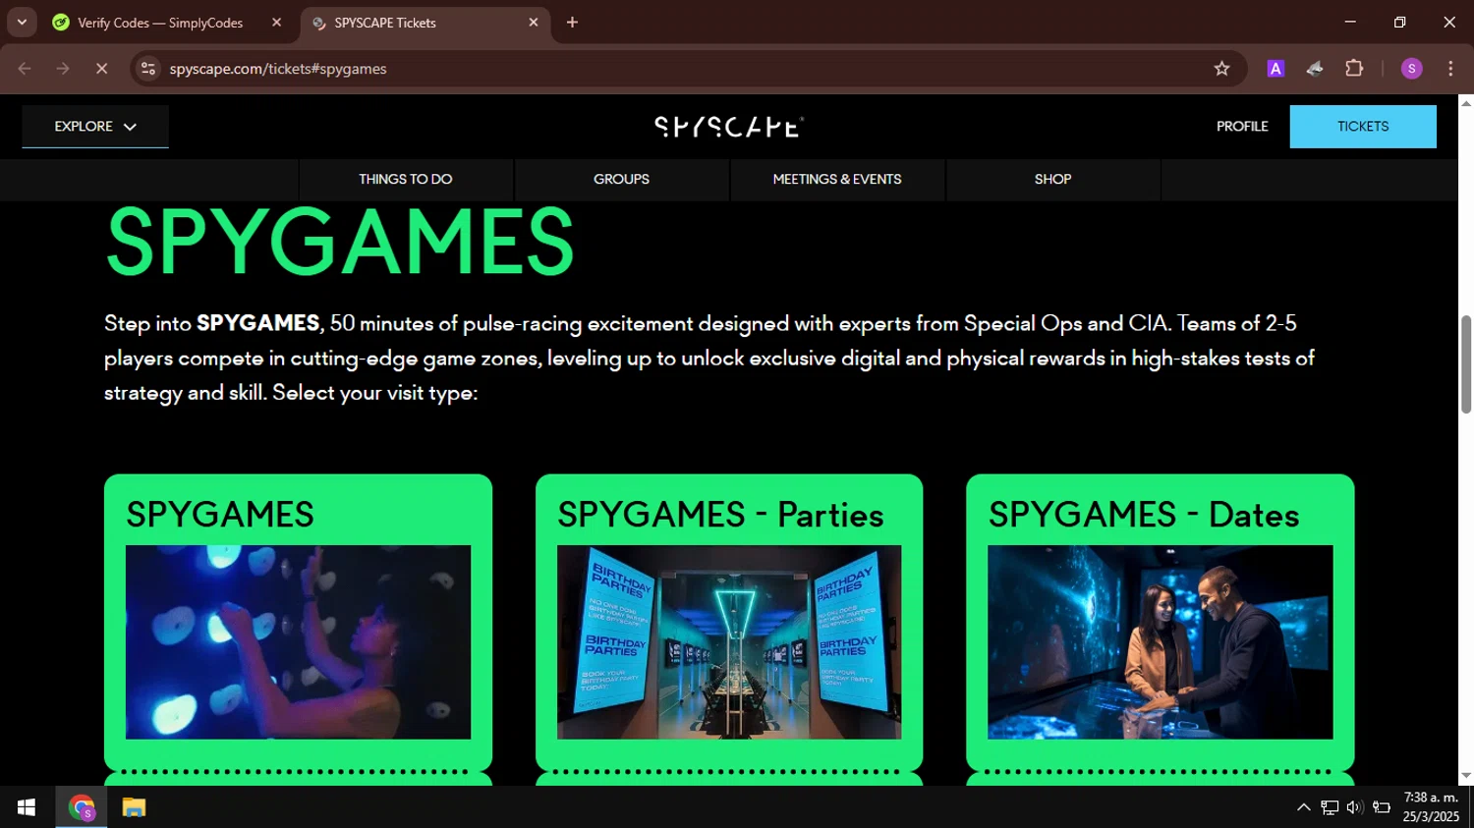The height and width of the screenshot is (828, 1474).
Task: Click the scrollbar up arrow
Action: point(1466,102)
